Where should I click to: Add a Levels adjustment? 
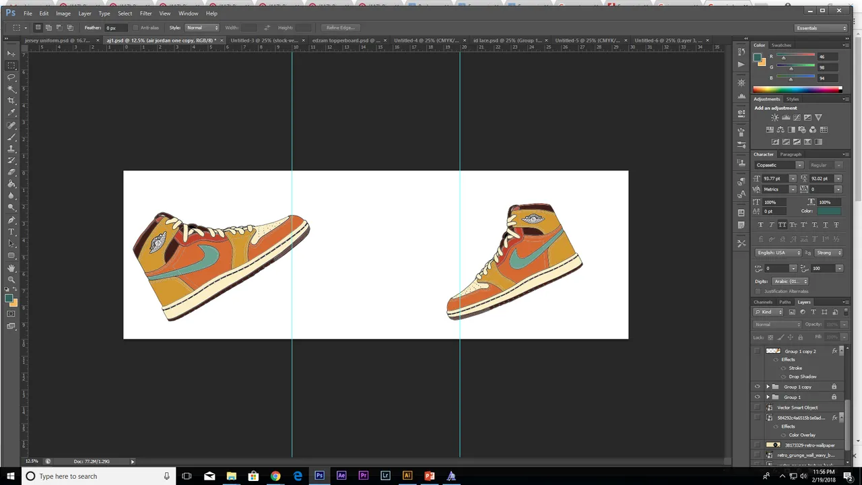[786, 117]
